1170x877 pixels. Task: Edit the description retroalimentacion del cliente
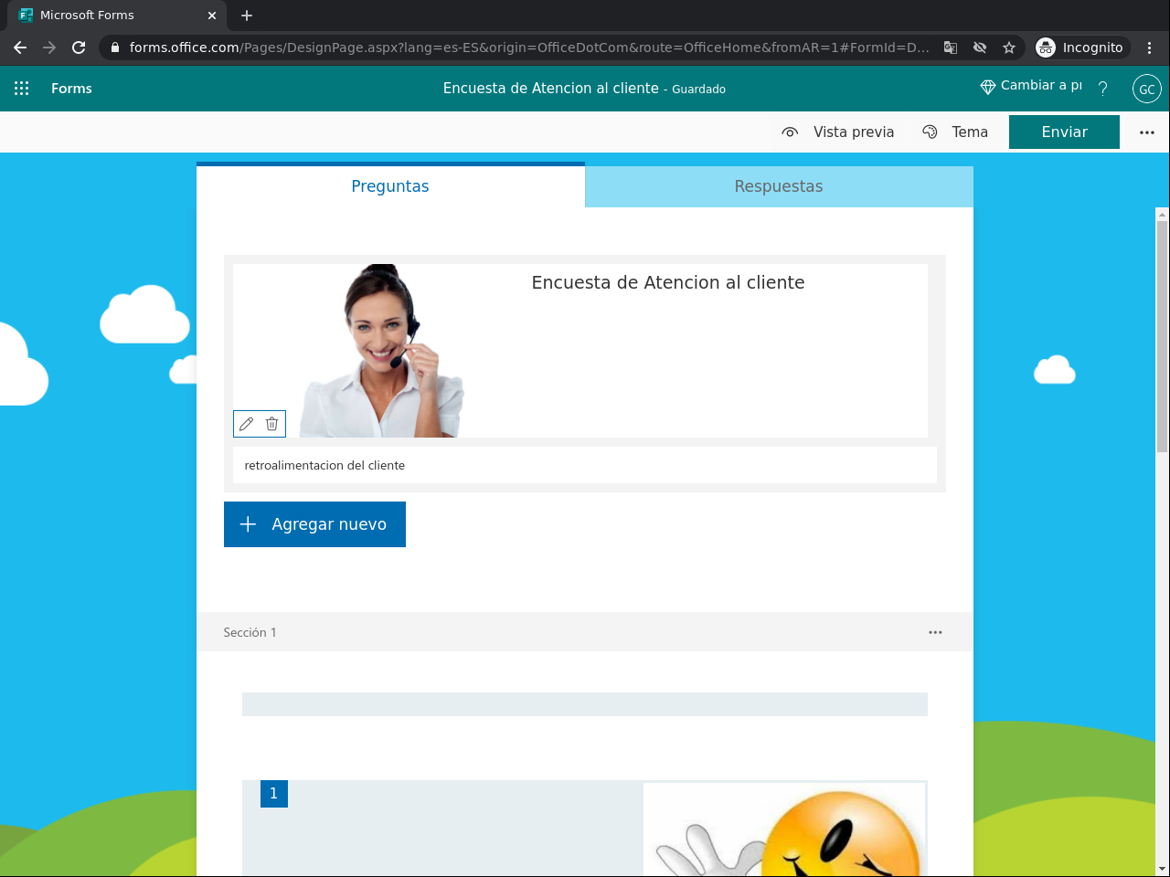click(585, 465)
